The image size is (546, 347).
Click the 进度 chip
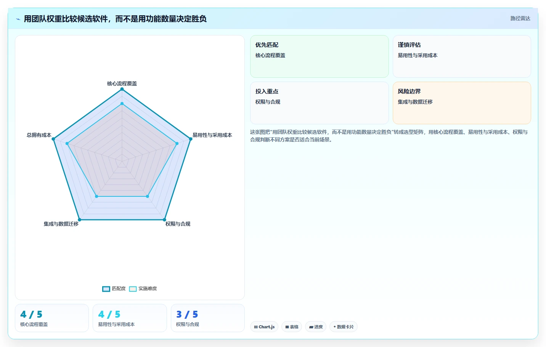(x=316, y=327)
